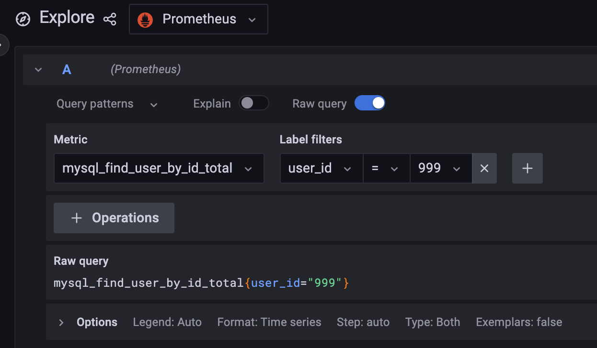Screen dimensions: 597x348
Task: Click the Prometheus flame logo icon
Action: (x=145, y=20)
